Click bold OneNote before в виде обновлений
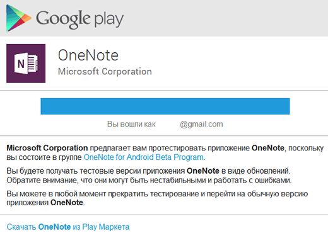The image size is (328, 236). [x=203, y=171]
